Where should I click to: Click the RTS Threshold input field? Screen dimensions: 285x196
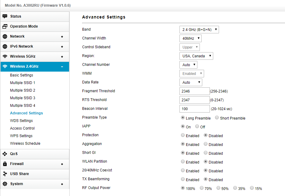click(x=194, y=100)
